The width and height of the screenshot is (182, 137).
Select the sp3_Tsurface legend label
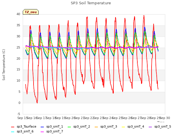(26, 127)
